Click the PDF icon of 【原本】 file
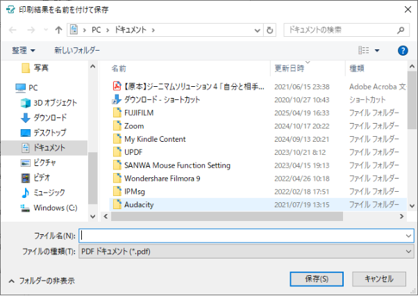Image resolution: width=418 pixels, height=296 pixels. pos(117,86)
